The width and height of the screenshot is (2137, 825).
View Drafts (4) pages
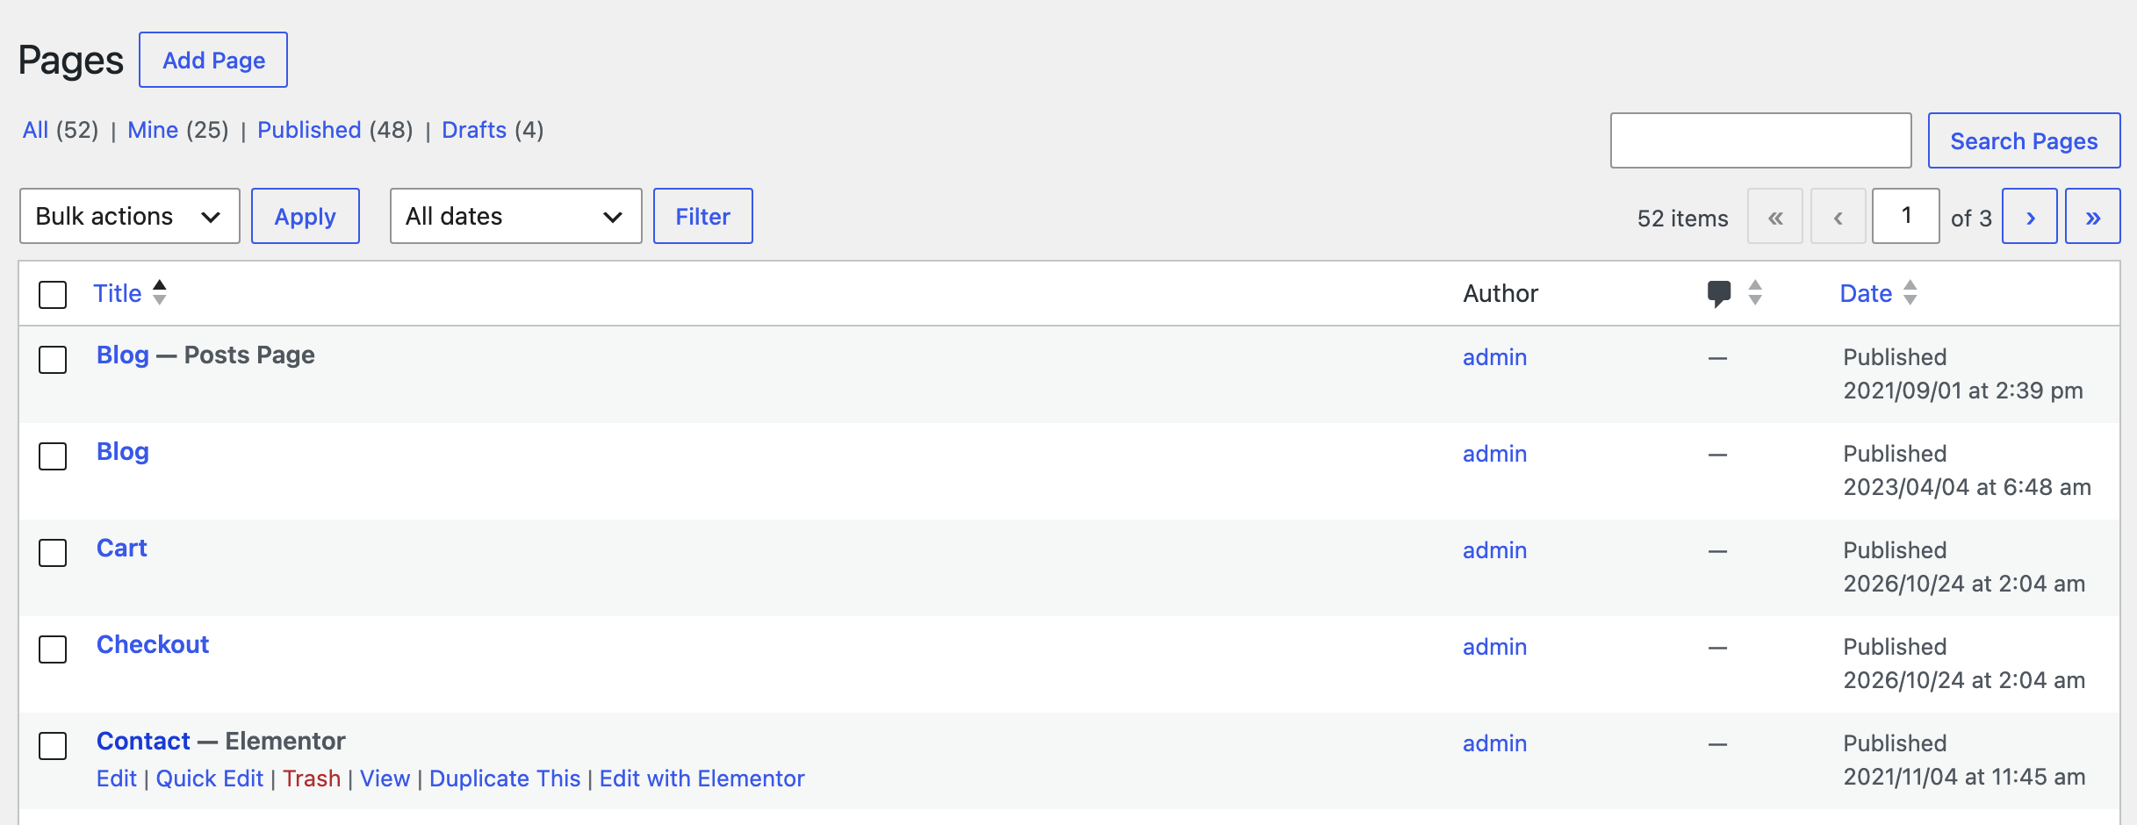click(x=493, y=130)
